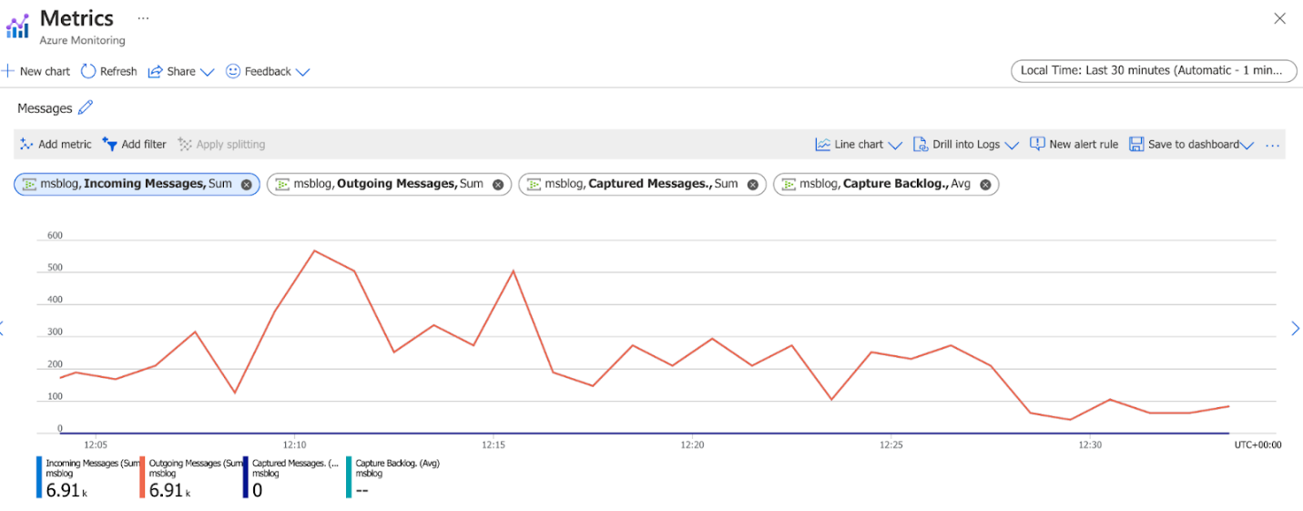The height and width of the screenshot is (511, 1303).
Task: Click the navy Captured Messages legend color bar
Action: (x=245, y=477)
